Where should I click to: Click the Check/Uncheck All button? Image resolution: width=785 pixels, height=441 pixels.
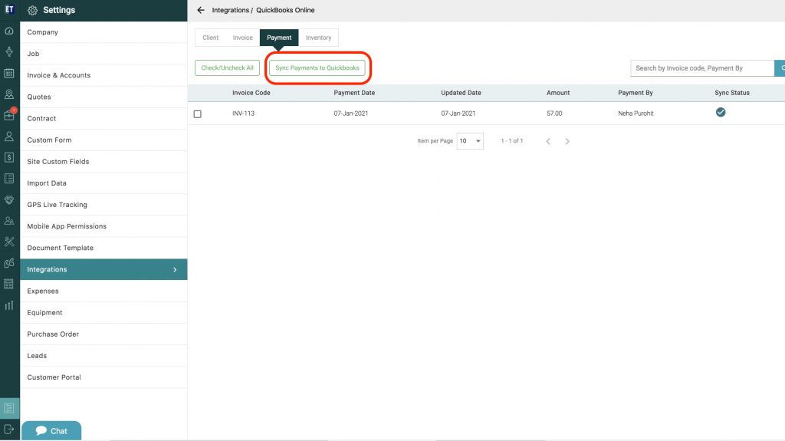coord(227,67)
